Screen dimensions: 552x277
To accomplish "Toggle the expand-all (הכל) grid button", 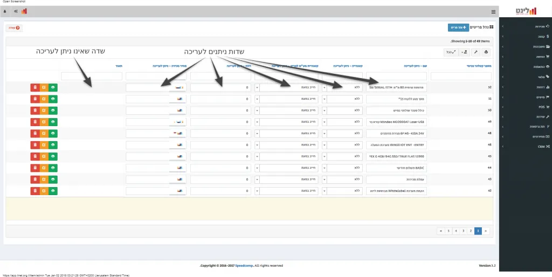I will [x=450, y=52].
